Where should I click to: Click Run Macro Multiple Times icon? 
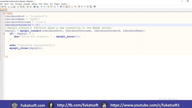coord(88,7)
